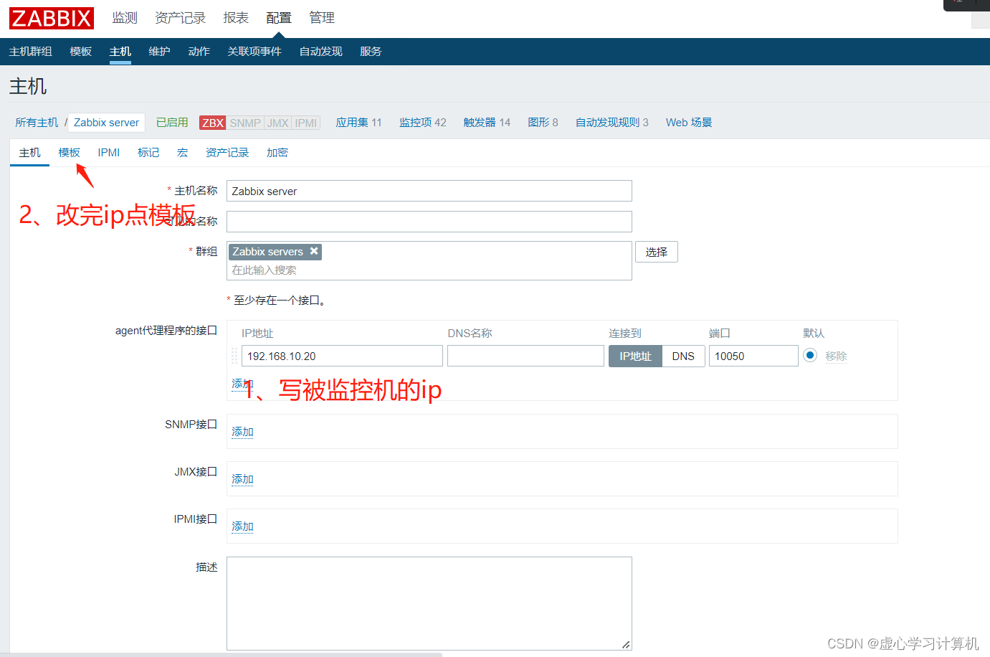The height and width of the screenshot is (657, 990).
Task: Select IP地址 as the connection method
Action: click(634, 355)
